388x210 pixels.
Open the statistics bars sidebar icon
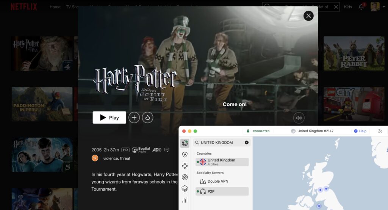[x=185, y=200]
